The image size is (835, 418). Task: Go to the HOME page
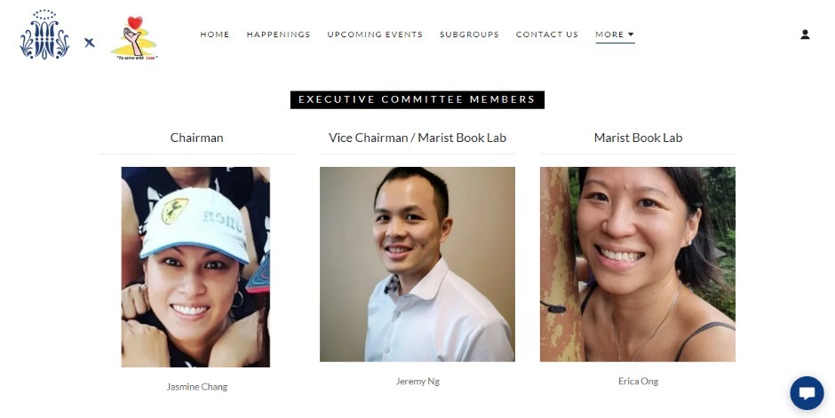(215, 35)
